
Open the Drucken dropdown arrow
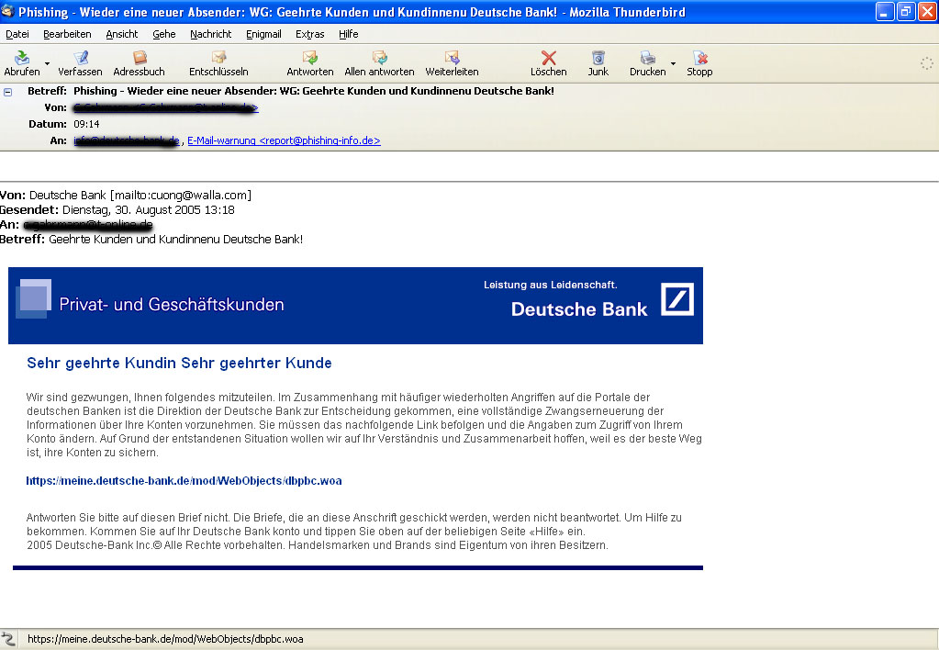click(x=673, y=63)
